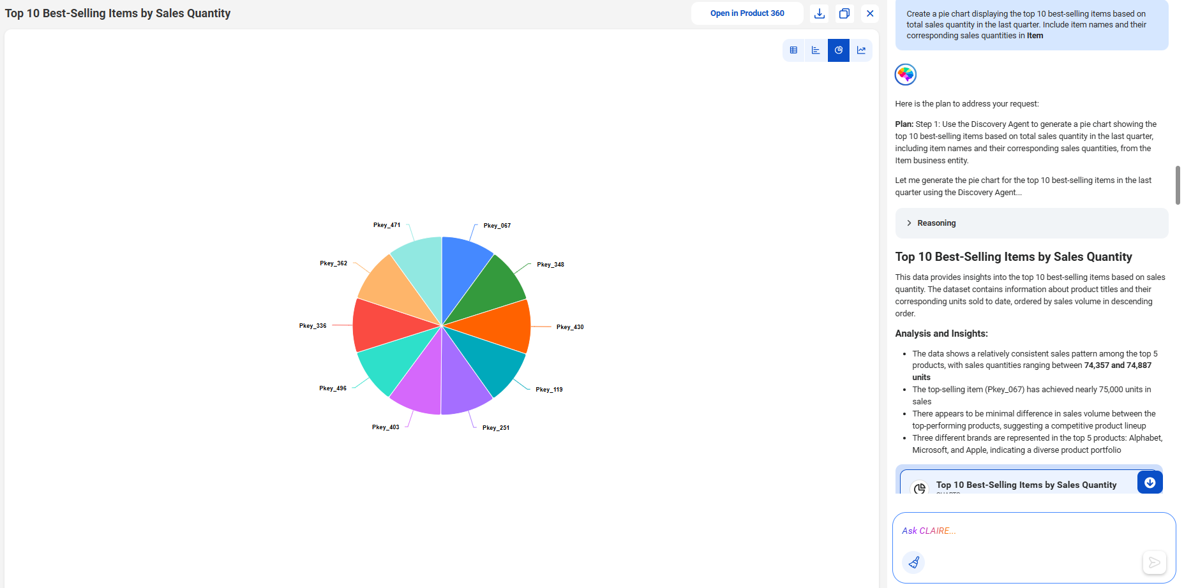Viewport: 1184px width, 588px height.
Task: Click the Pkey_430 chart label
Action: coord(570,327)
